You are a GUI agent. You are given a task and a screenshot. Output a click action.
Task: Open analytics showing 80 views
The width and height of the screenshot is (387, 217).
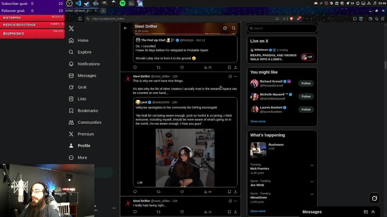[x=208, y=192]
